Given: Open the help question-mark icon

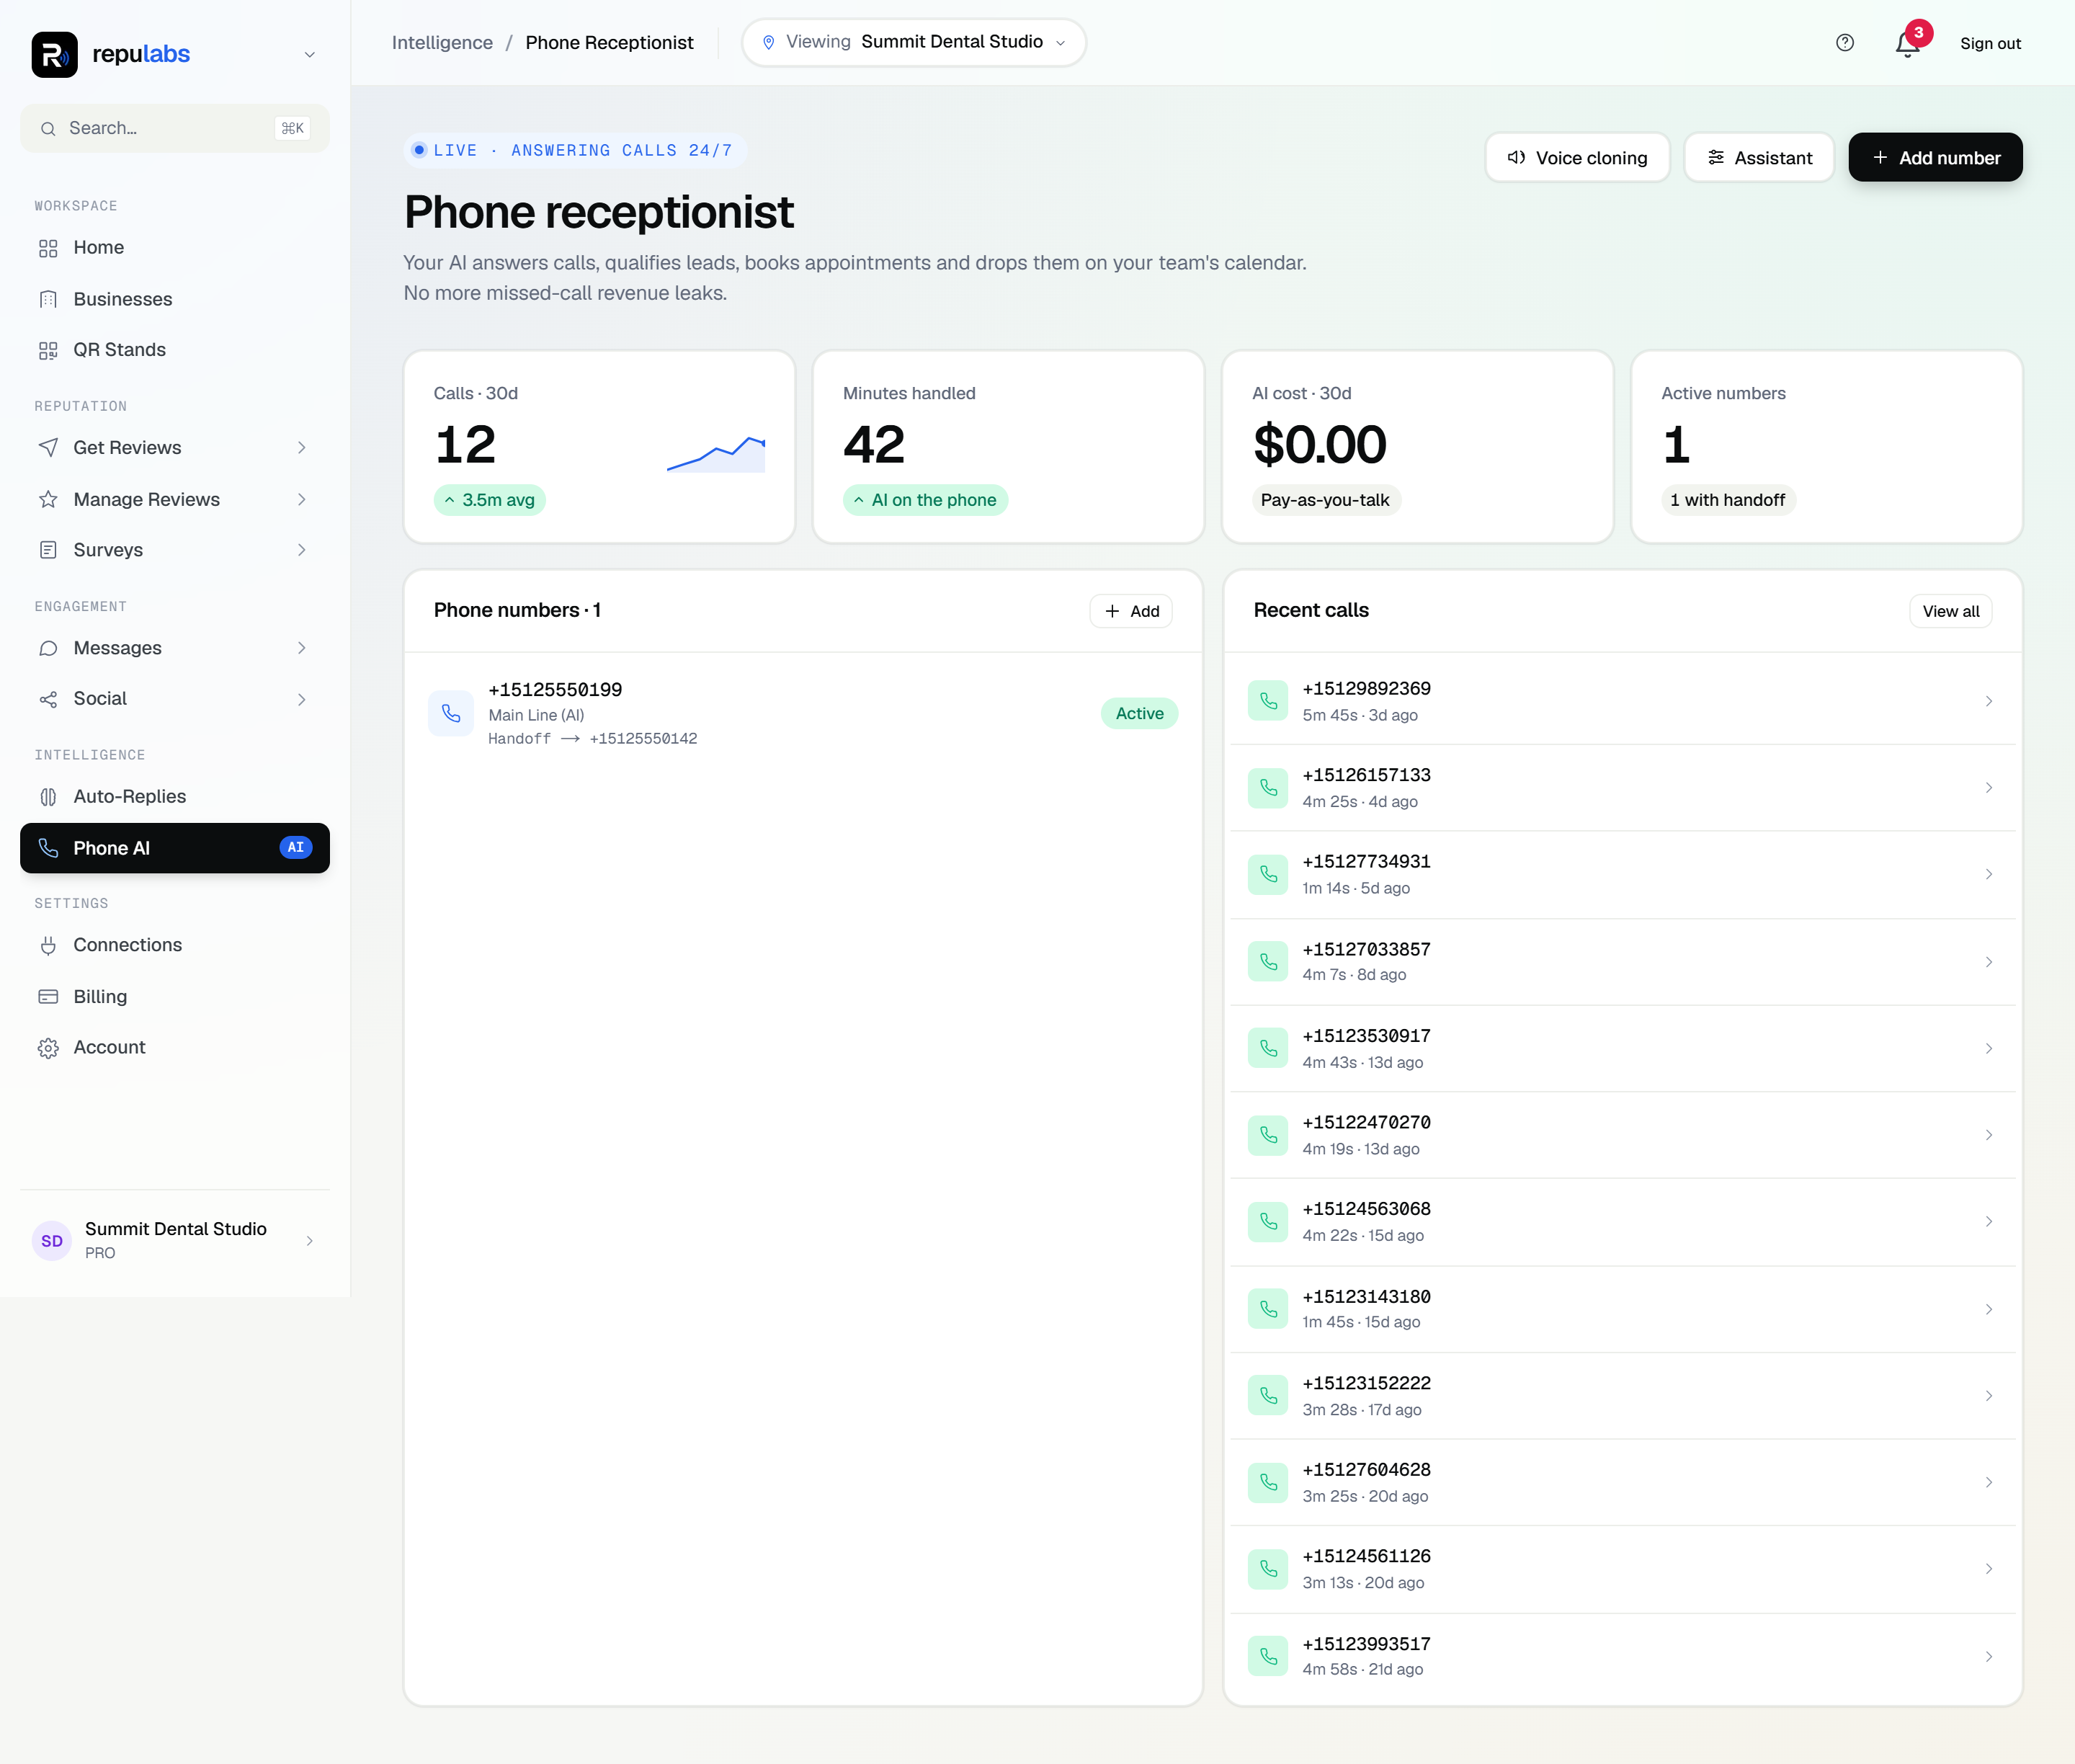Looking at the screenshot, I should 1844,43.
